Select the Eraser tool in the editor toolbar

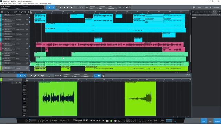coord(31,76)
